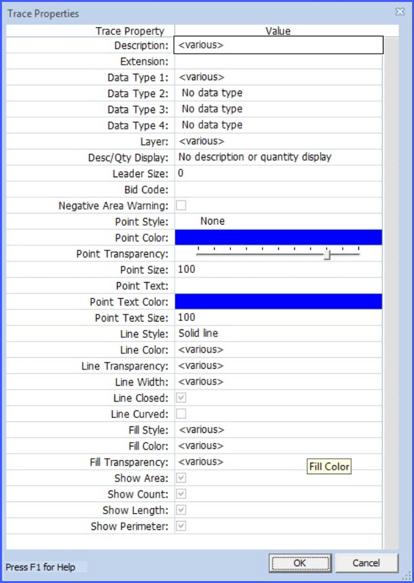Screen dimensions: 414x583
Task: Open the Layer value dropdown
Action: coord(278,141)
